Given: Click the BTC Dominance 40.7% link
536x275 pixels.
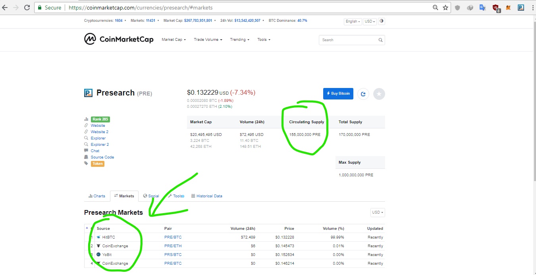Looking at the screenshot, I should pos(302,21).
